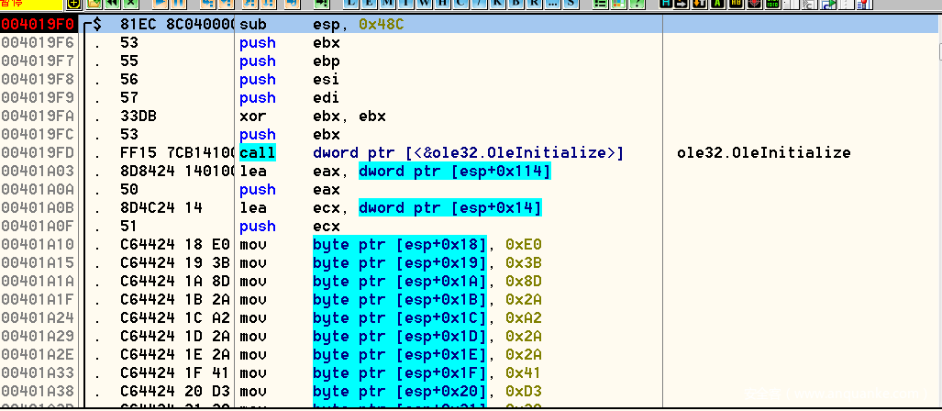Image resolution: width=942 pixels, height=411 pixels.
Task: Pause execution using the pause icon
Action: point(179,4)
